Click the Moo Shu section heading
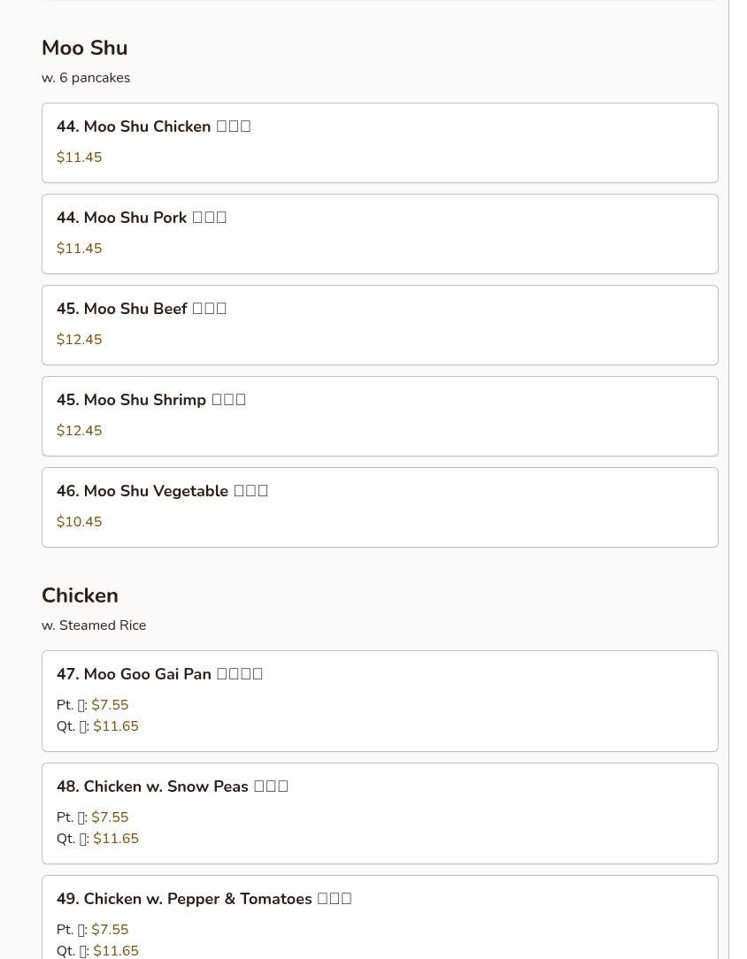Screen dimensions: 747x959 coord(84,48)
